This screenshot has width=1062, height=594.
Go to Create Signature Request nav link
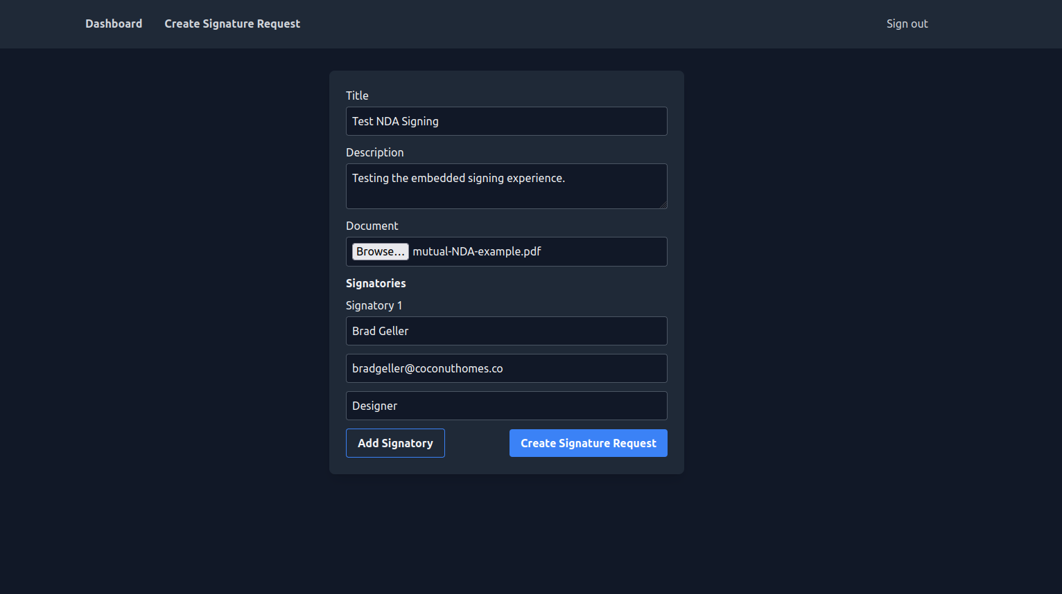point(232,24)
